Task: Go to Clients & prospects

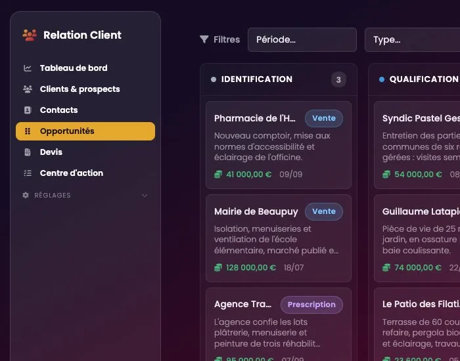Action: [x=85, y=89]
